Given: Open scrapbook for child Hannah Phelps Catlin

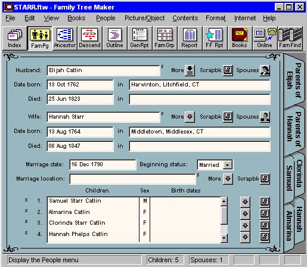Looking at the screenshot, I should 265,237.
